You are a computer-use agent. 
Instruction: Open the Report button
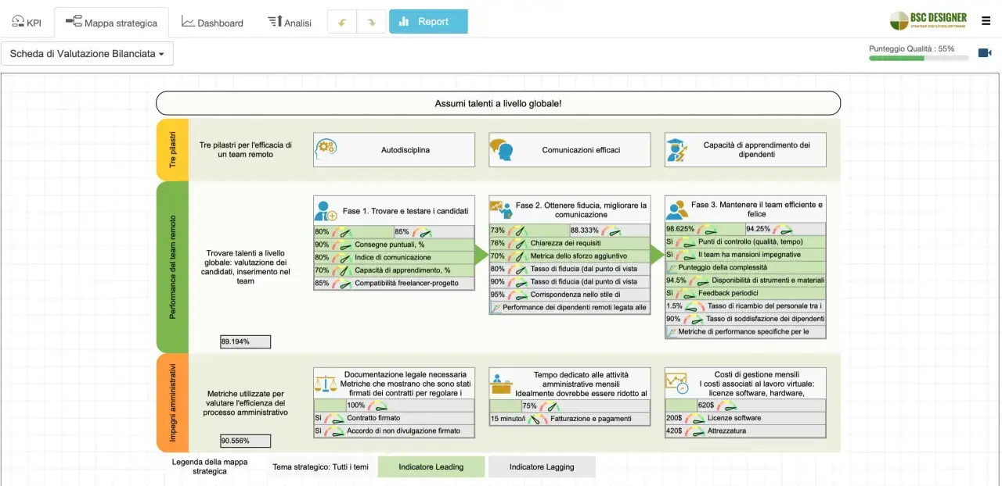(x=428, y=22)
